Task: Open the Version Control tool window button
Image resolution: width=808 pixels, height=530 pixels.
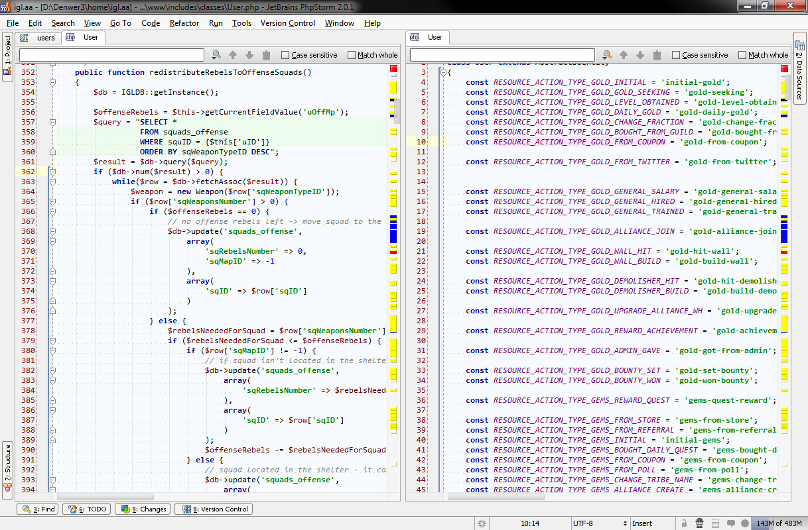Action: coord(214,509)
